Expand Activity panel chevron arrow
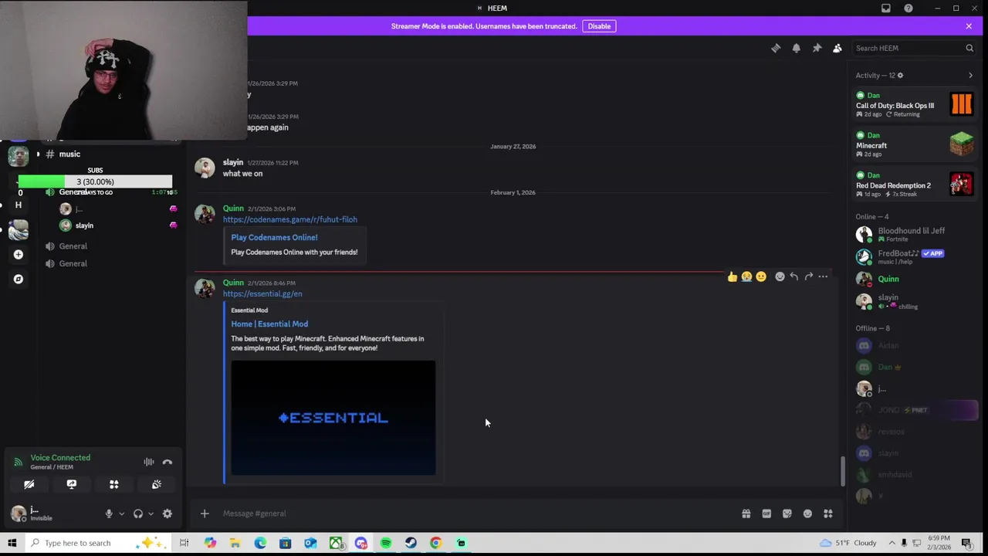The image size is (988, 556). pos(970,76)
